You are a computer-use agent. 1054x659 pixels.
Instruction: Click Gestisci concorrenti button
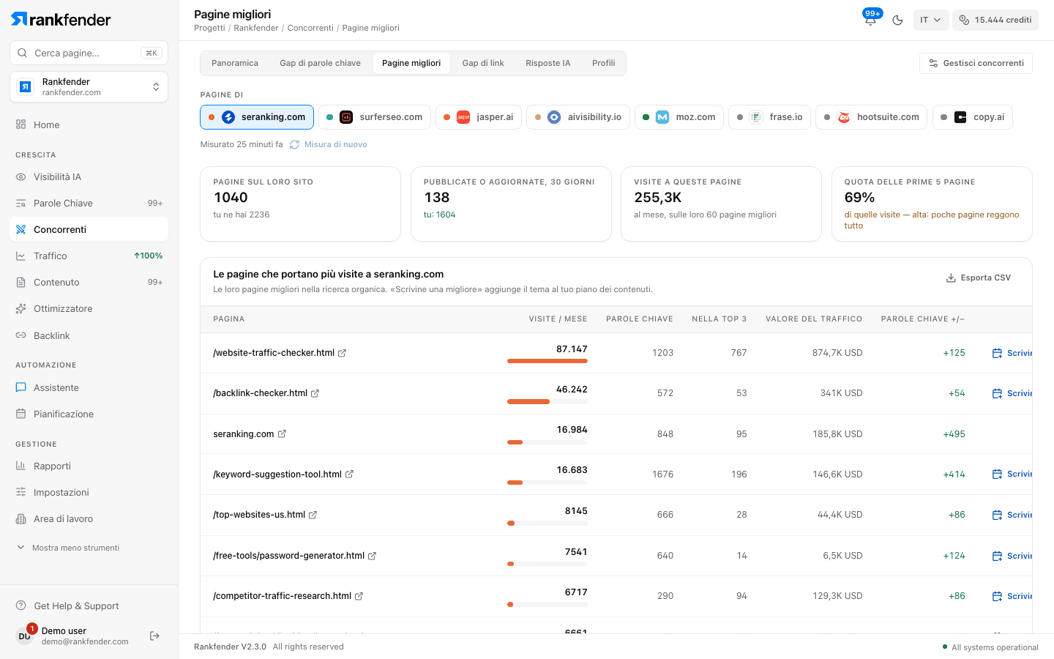pos(976,63)
